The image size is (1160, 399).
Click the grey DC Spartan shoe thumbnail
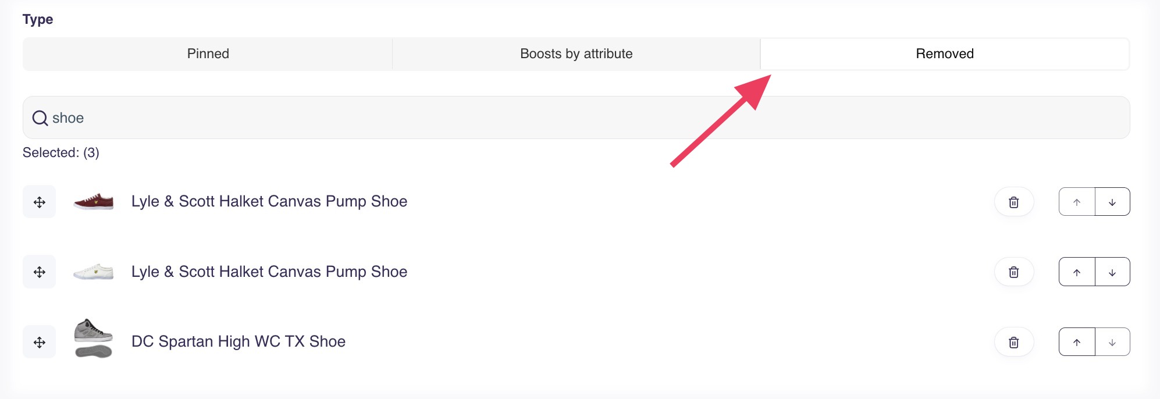94,339
